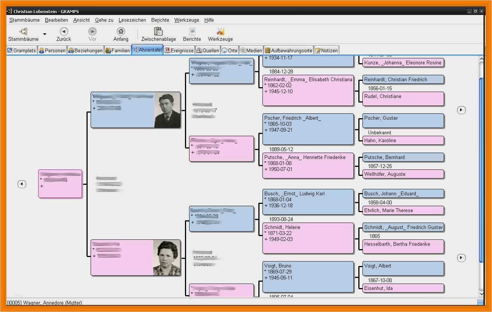Click the left arrow to show children
The image size is (492, 312).
tap(22, 184)
